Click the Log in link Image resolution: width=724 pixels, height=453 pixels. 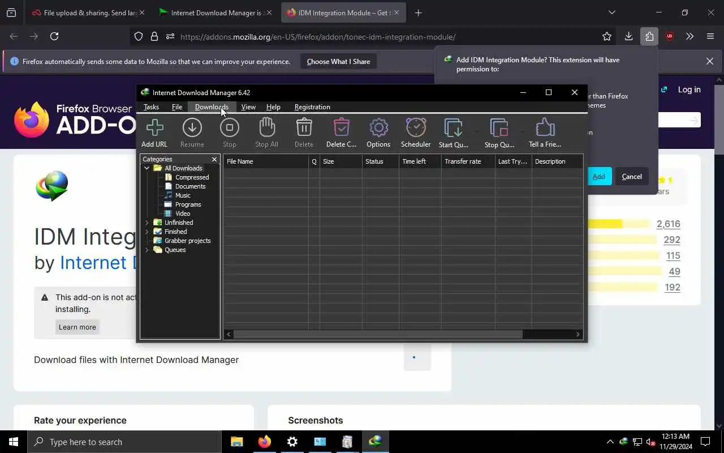tap(689, 89)
